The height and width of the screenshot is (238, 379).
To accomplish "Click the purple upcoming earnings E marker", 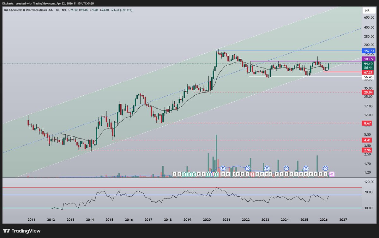I will point(332,174).
